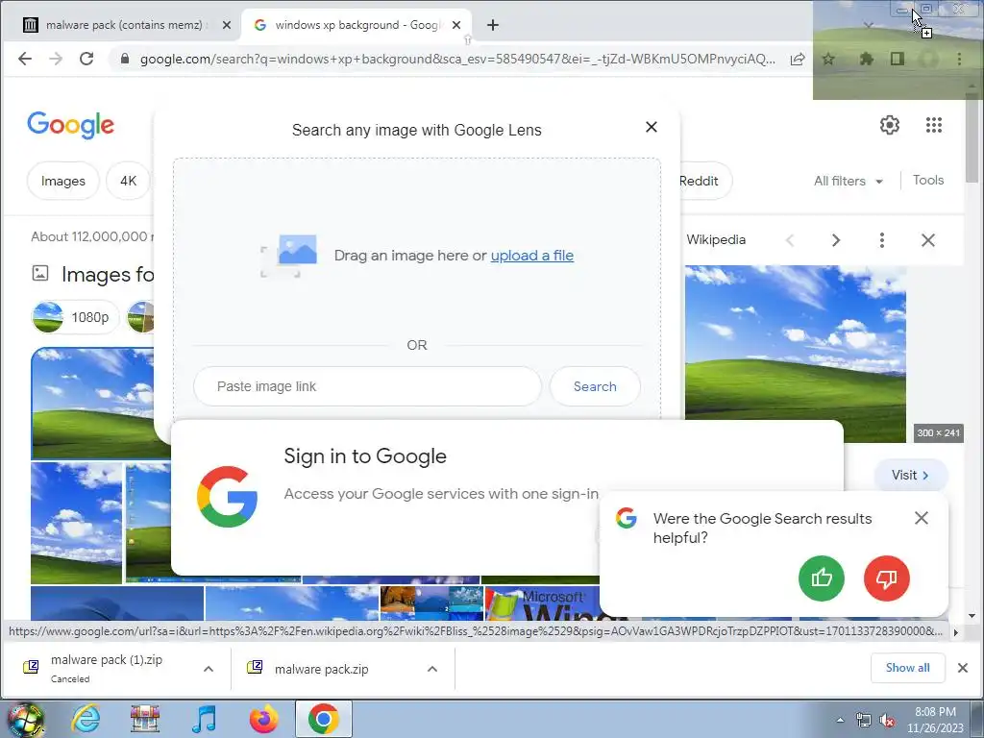Image resolution: width=984 pixels, height=738 pixels.
Task: Open the large Bliss preview image
Action: (795, 354)
